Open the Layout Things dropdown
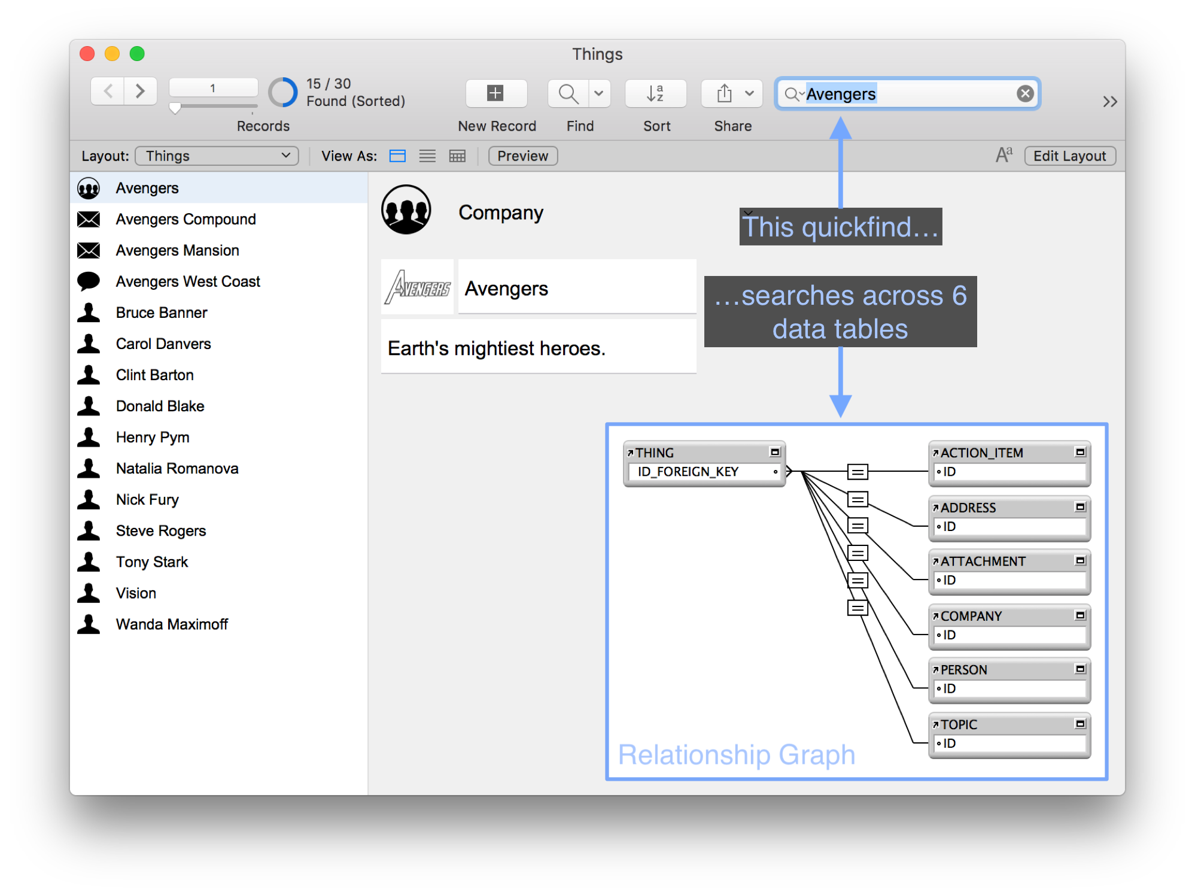The width and height of the screenshot is (1195, 895). coord(217,156)
